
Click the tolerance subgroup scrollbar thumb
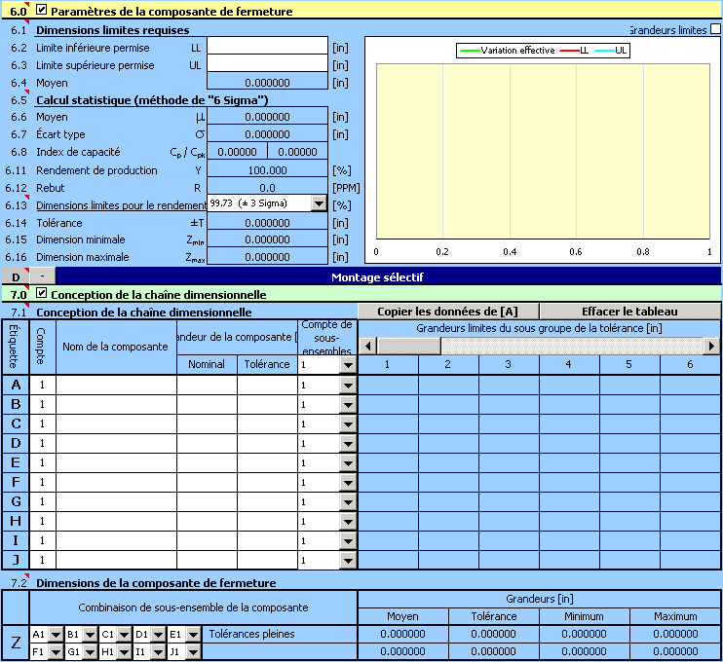(408, 346)
